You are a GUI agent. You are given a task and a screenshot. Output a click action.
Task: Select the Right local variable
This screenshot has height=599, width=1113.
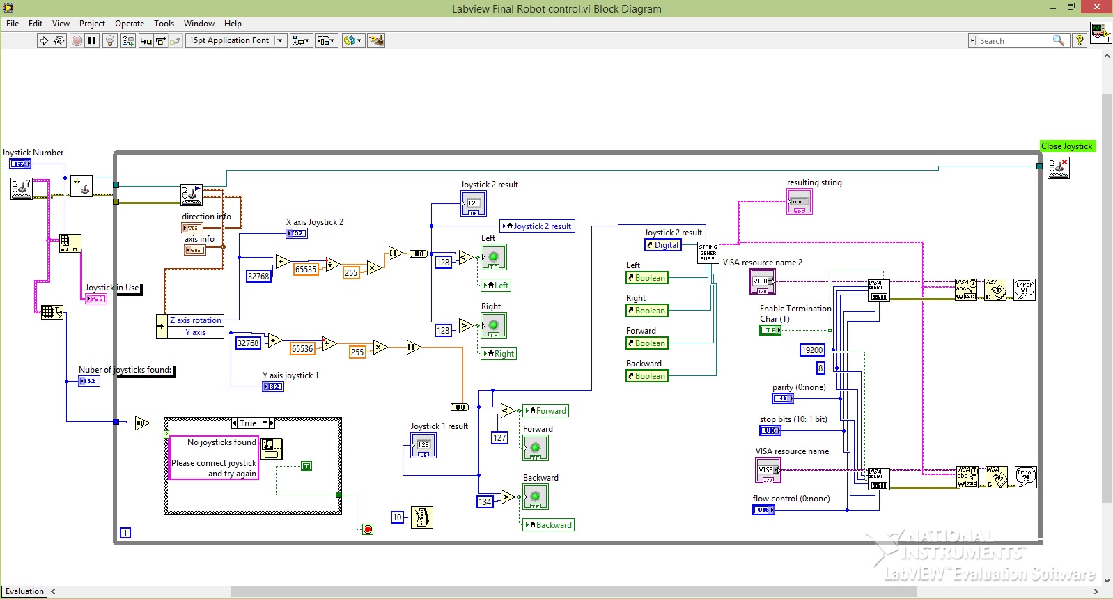tap(499, 353)
